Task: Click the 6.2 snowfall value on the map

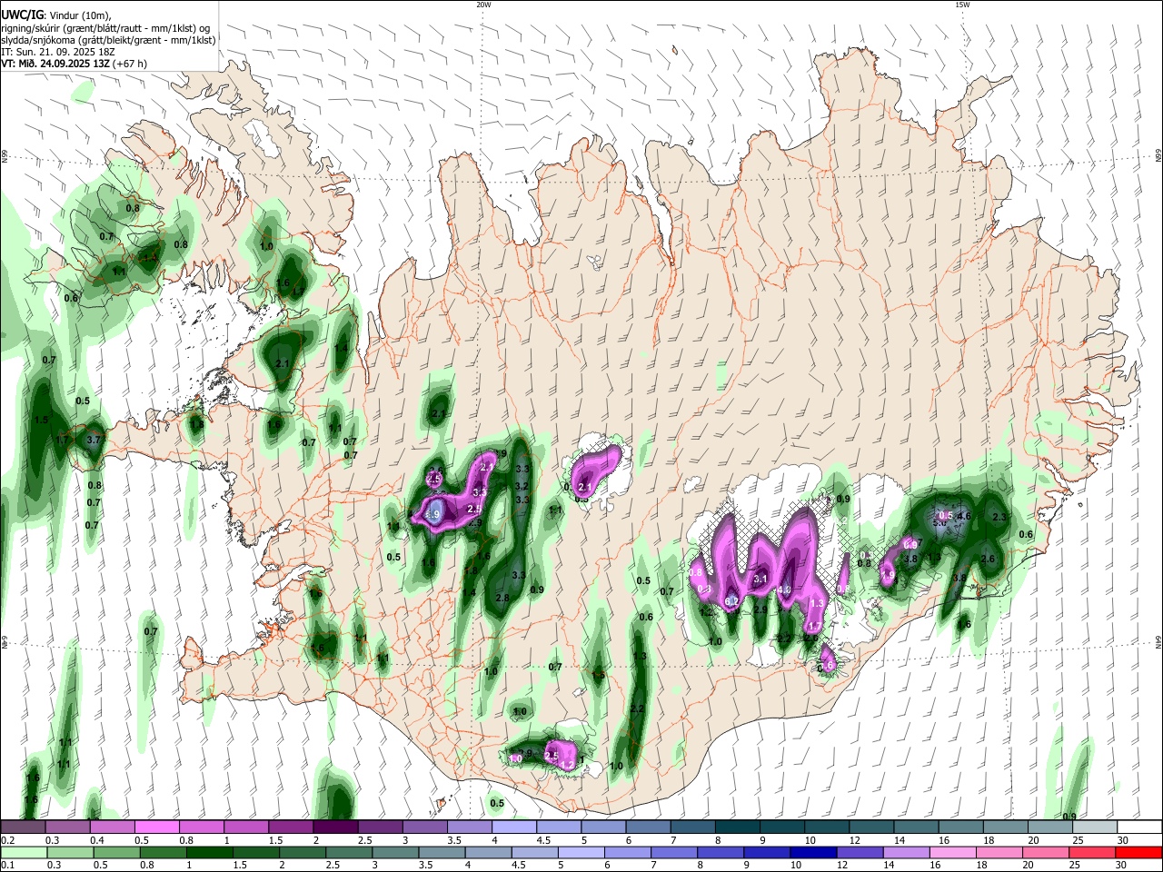Action: tap(731, 600)
